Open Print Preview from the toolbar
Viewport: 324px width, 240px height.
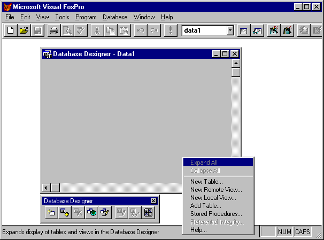[x=67, y=30]
